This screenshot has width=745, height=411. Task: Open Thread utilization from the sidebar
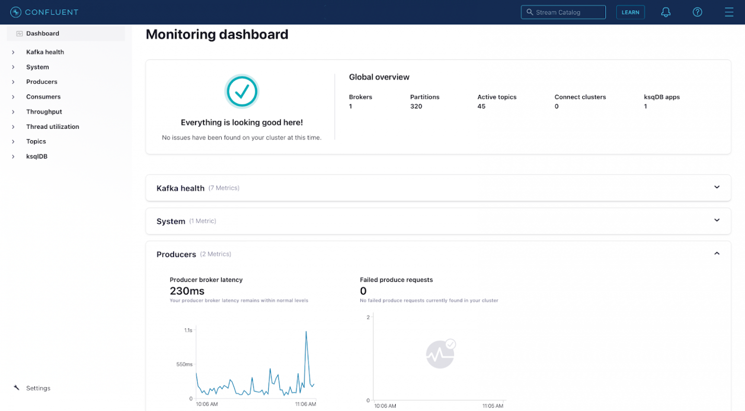click(x=52, y=126)
